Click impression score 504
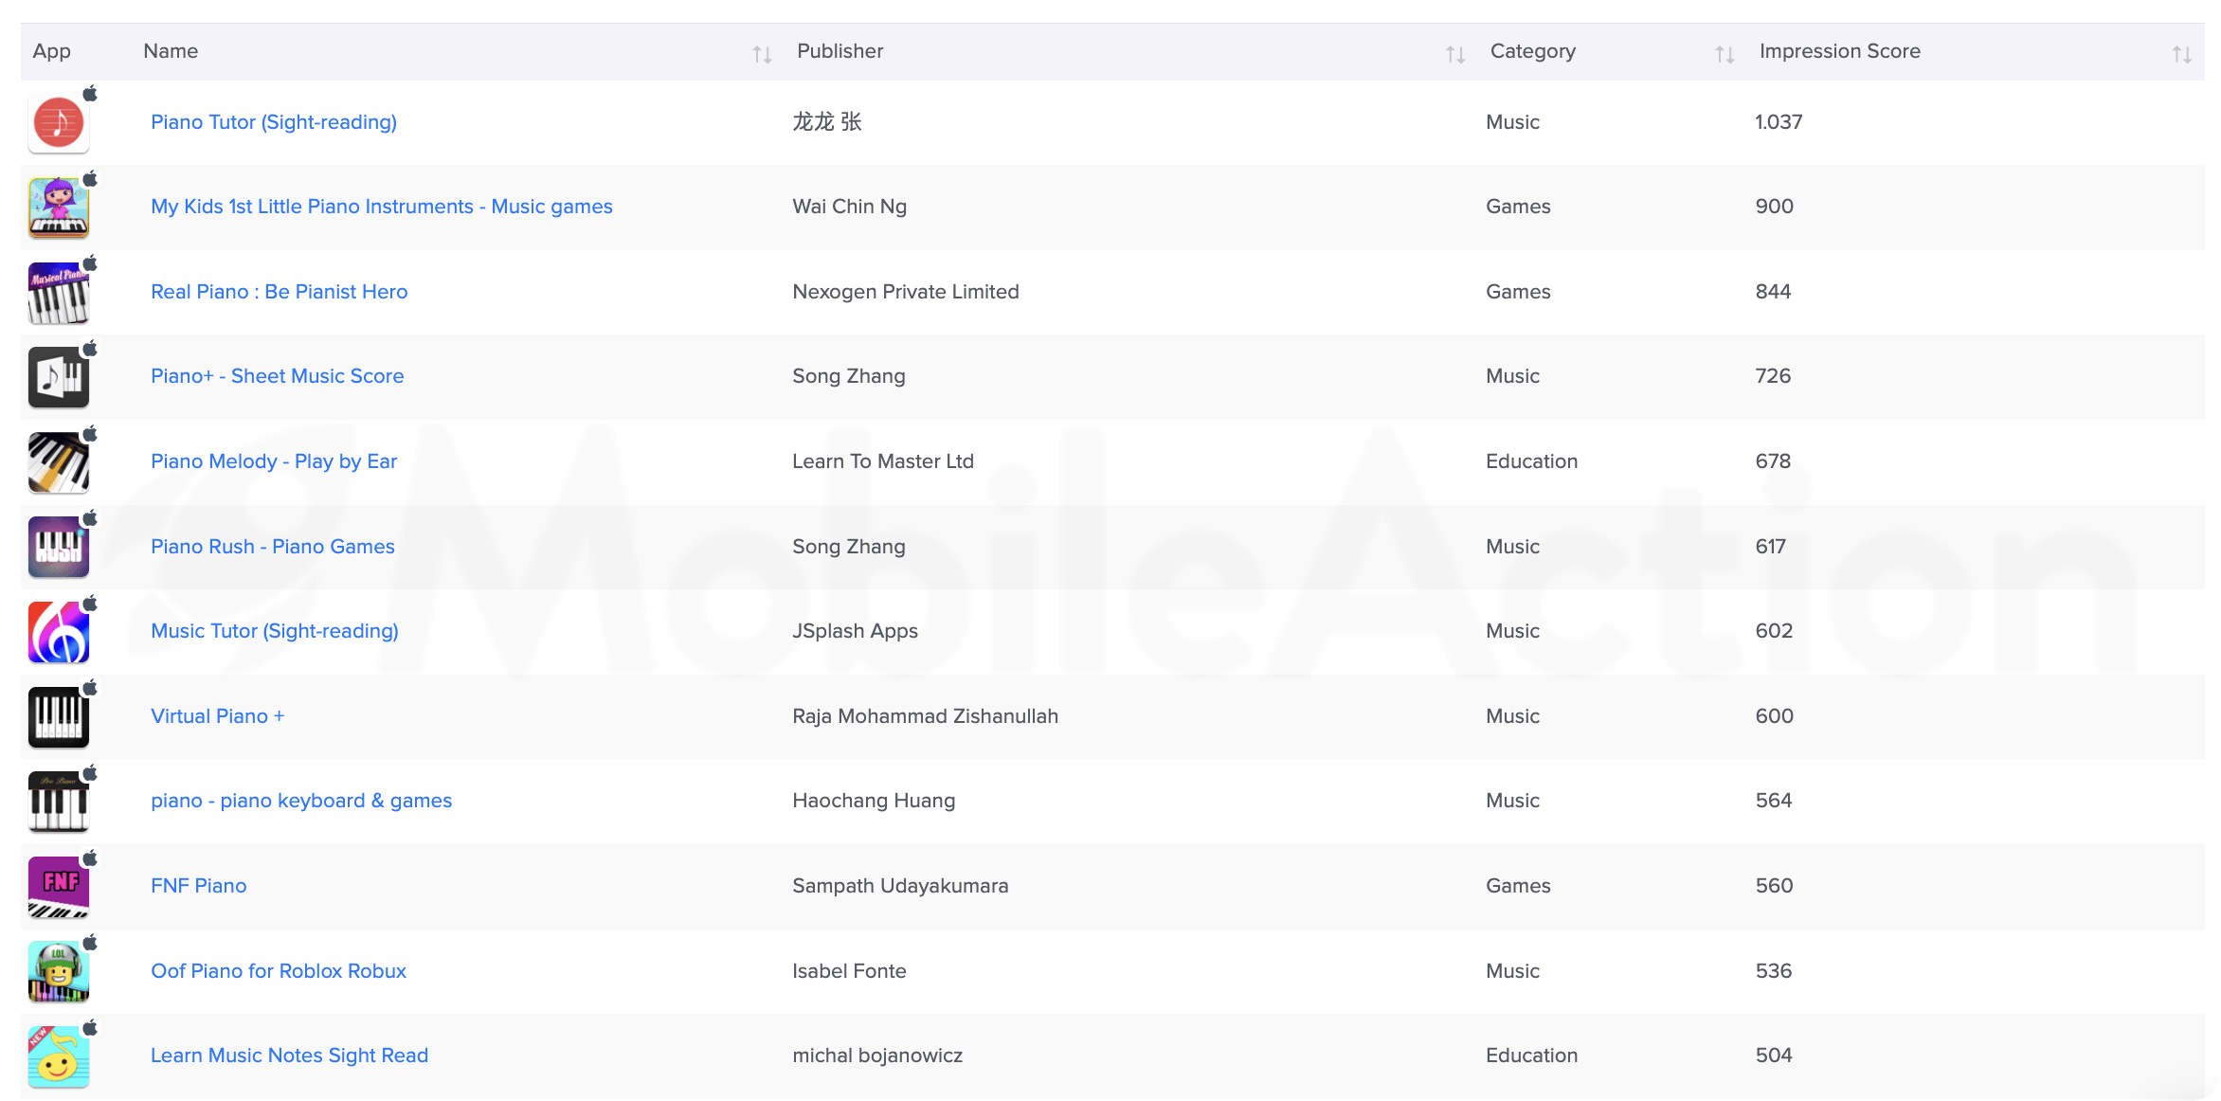The width and height of the screenshot is (2221, 1101). click(x=1774, y=1056)
